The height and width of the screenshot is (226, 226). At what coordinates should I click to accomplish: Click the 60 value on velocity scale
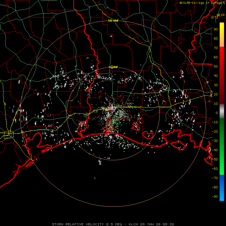[216, 57]
